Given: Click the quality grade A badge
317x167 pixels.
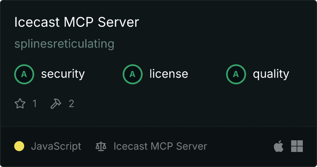Looking at the screenshot, I should (236, 74).
